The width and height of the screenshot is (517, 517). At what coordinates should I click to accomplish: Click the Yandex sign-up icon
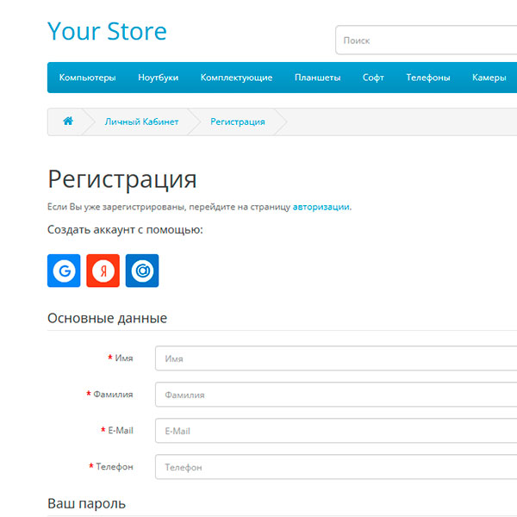click(x=103, y=271)
